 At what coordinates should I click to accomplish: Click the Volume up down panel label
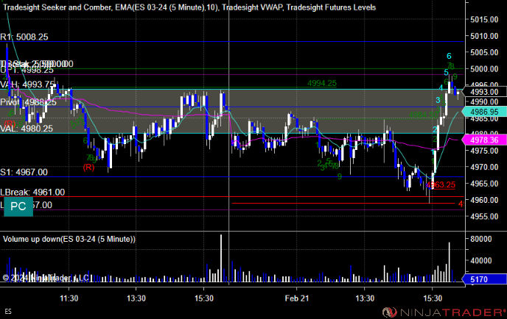69,239
